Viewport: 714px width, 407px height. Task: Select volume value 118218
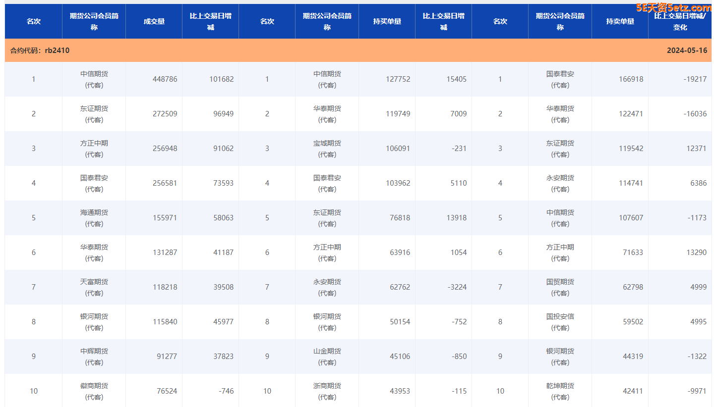[x=165, y=287]
